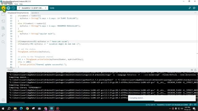Open the Windows Action Center notifications
Viewport: 198px width, 111px height.
point(194,109)
